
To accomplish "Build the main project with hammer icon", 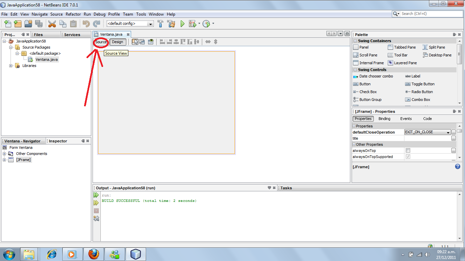I will point(160,24).
